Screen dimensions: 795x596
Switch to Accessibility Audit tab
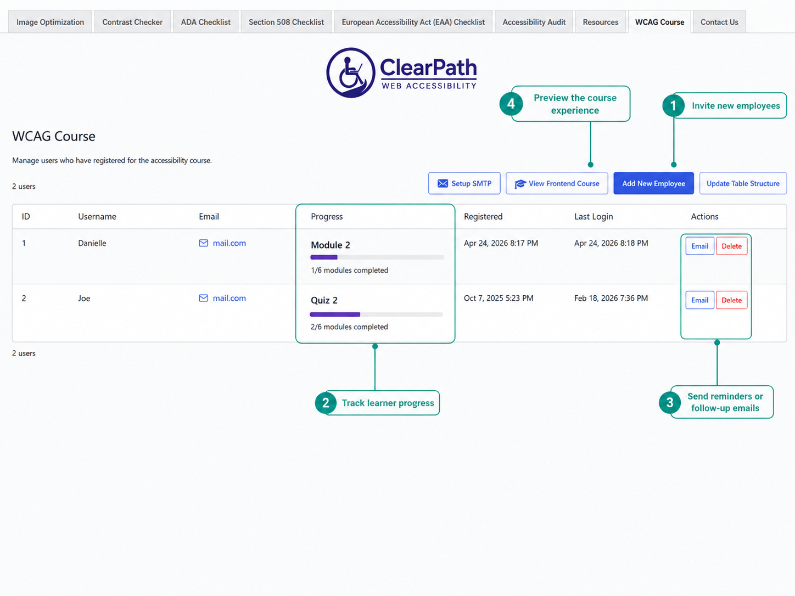pos(534,22)
